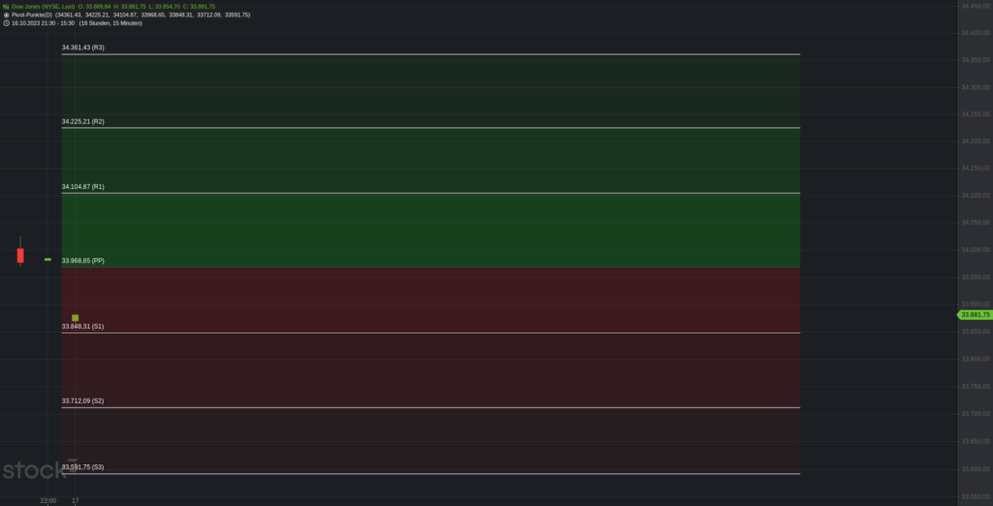The width and height of the screenshot is (993, 506).
Task: Select the 33.968,65 (PP) pivot label
Action: (x=83, y=261)
